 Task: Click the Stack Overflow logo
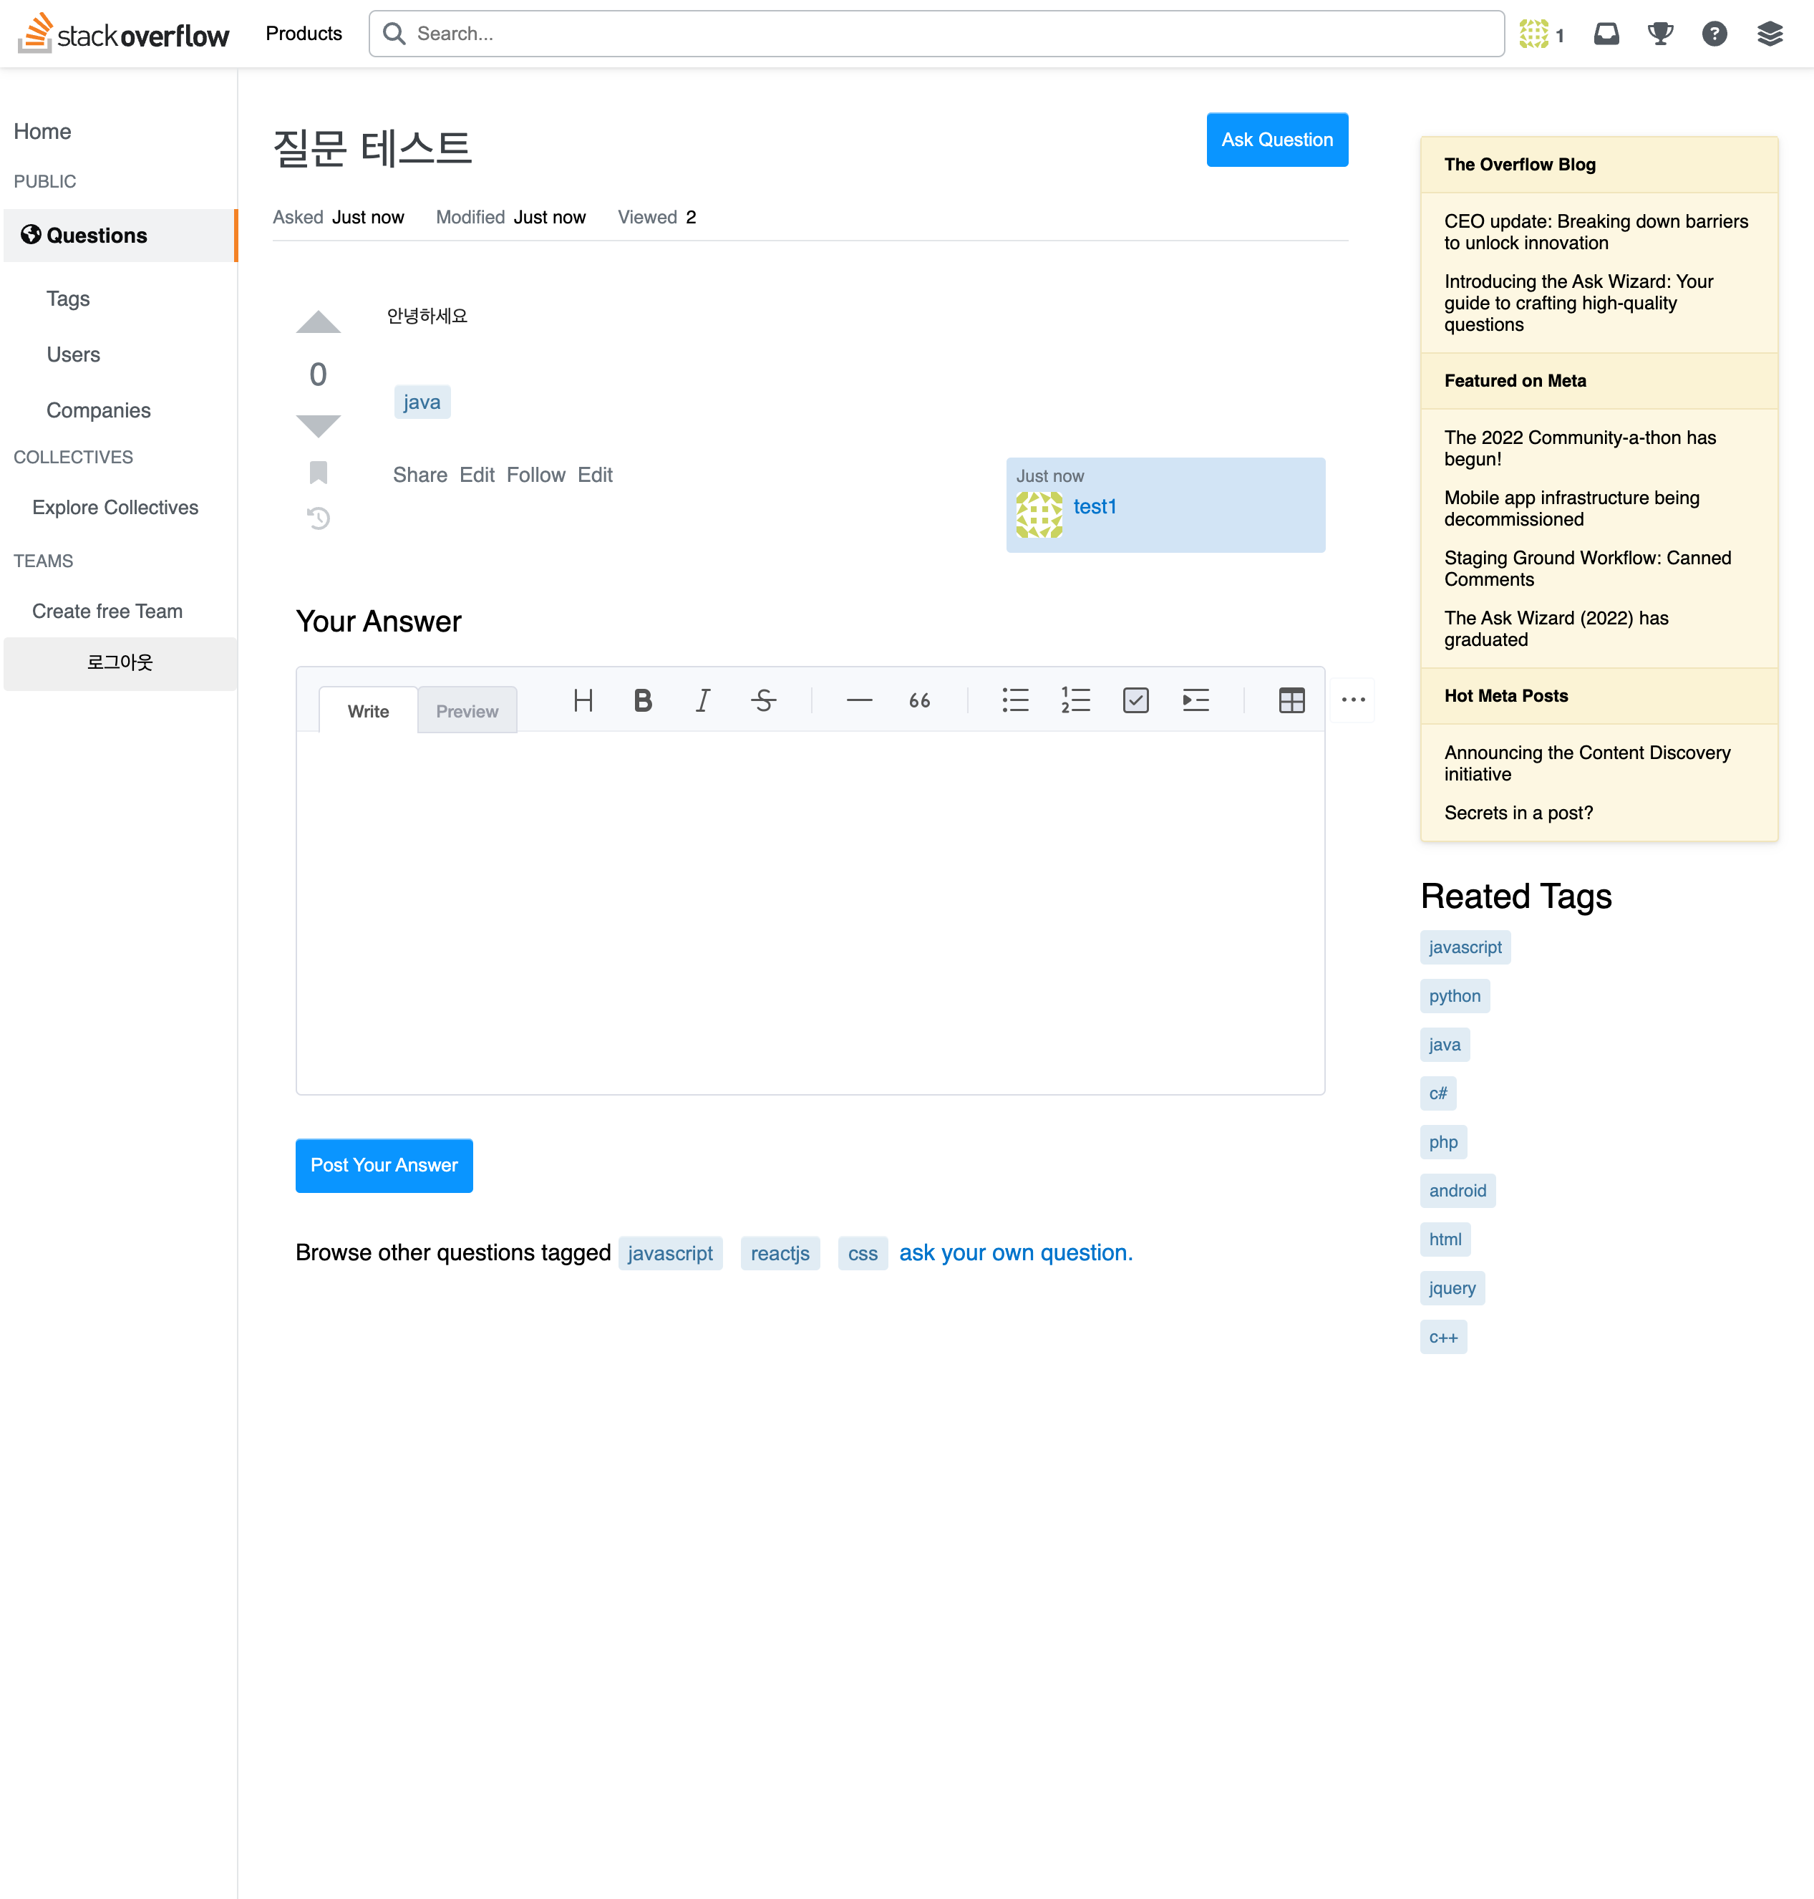124,34
